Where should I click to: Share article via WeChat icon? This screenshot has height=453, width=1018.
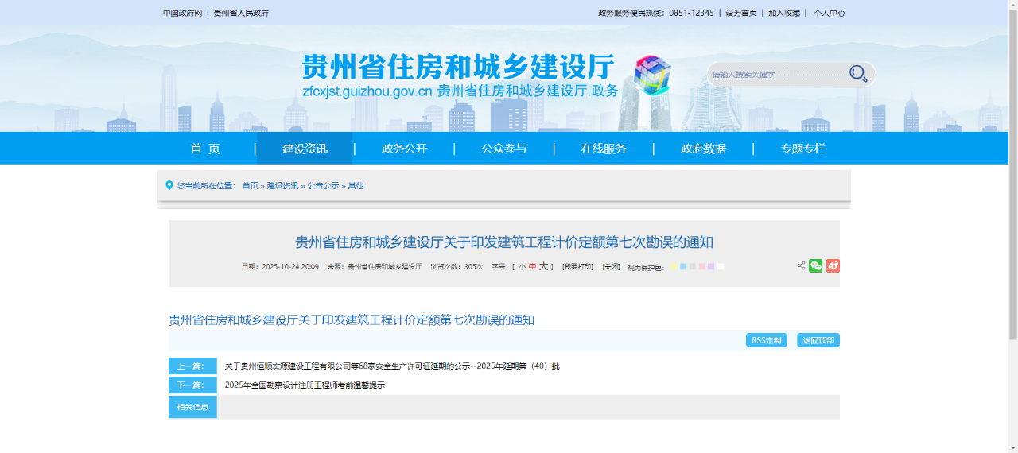click(815, 266)
